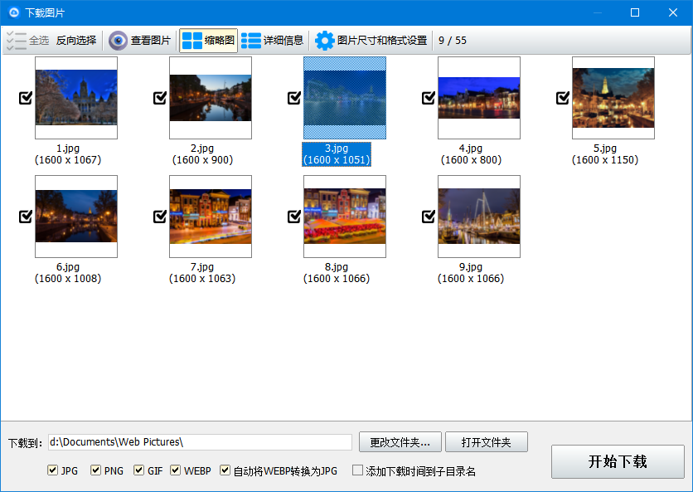Toggle 自动将WEBP转换为JPG conversion
The width and height of the screenshot is (693, 492).
(x=225, y=470)
